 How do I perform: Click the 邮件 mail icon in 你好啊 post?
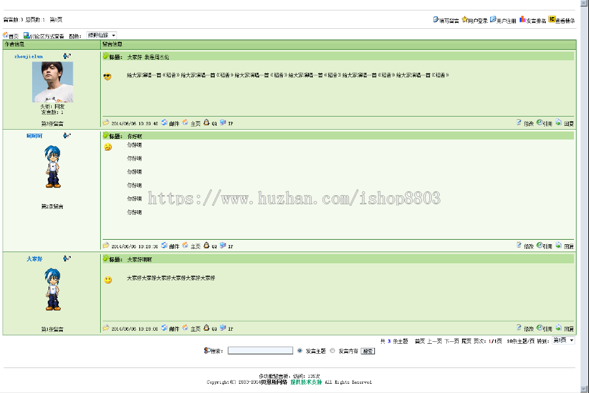pyautogui.click(x=164, y=246)
